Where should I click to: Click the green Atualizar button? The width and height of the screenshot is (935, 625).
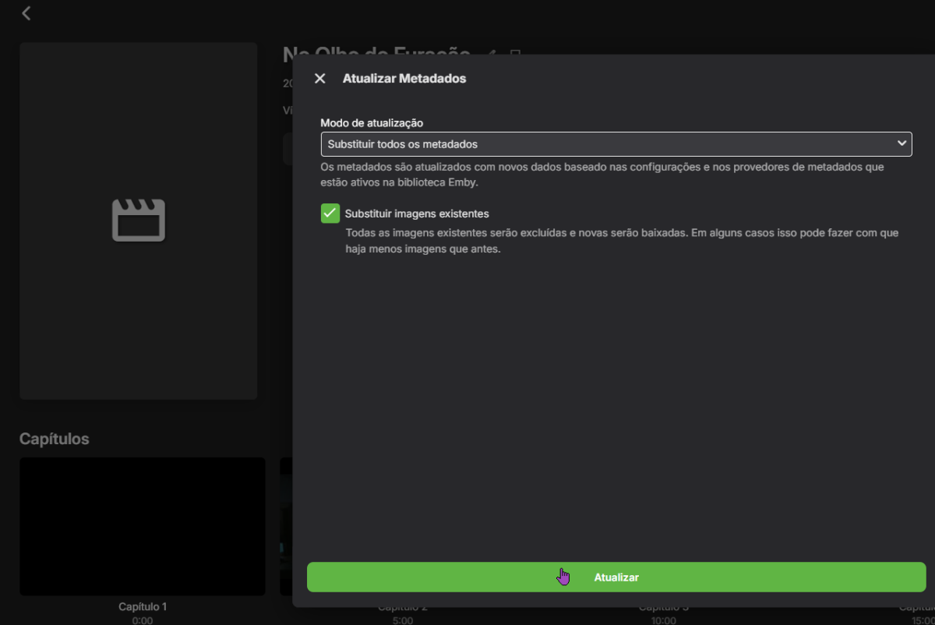pyautogui.click(x=616, y=577)
